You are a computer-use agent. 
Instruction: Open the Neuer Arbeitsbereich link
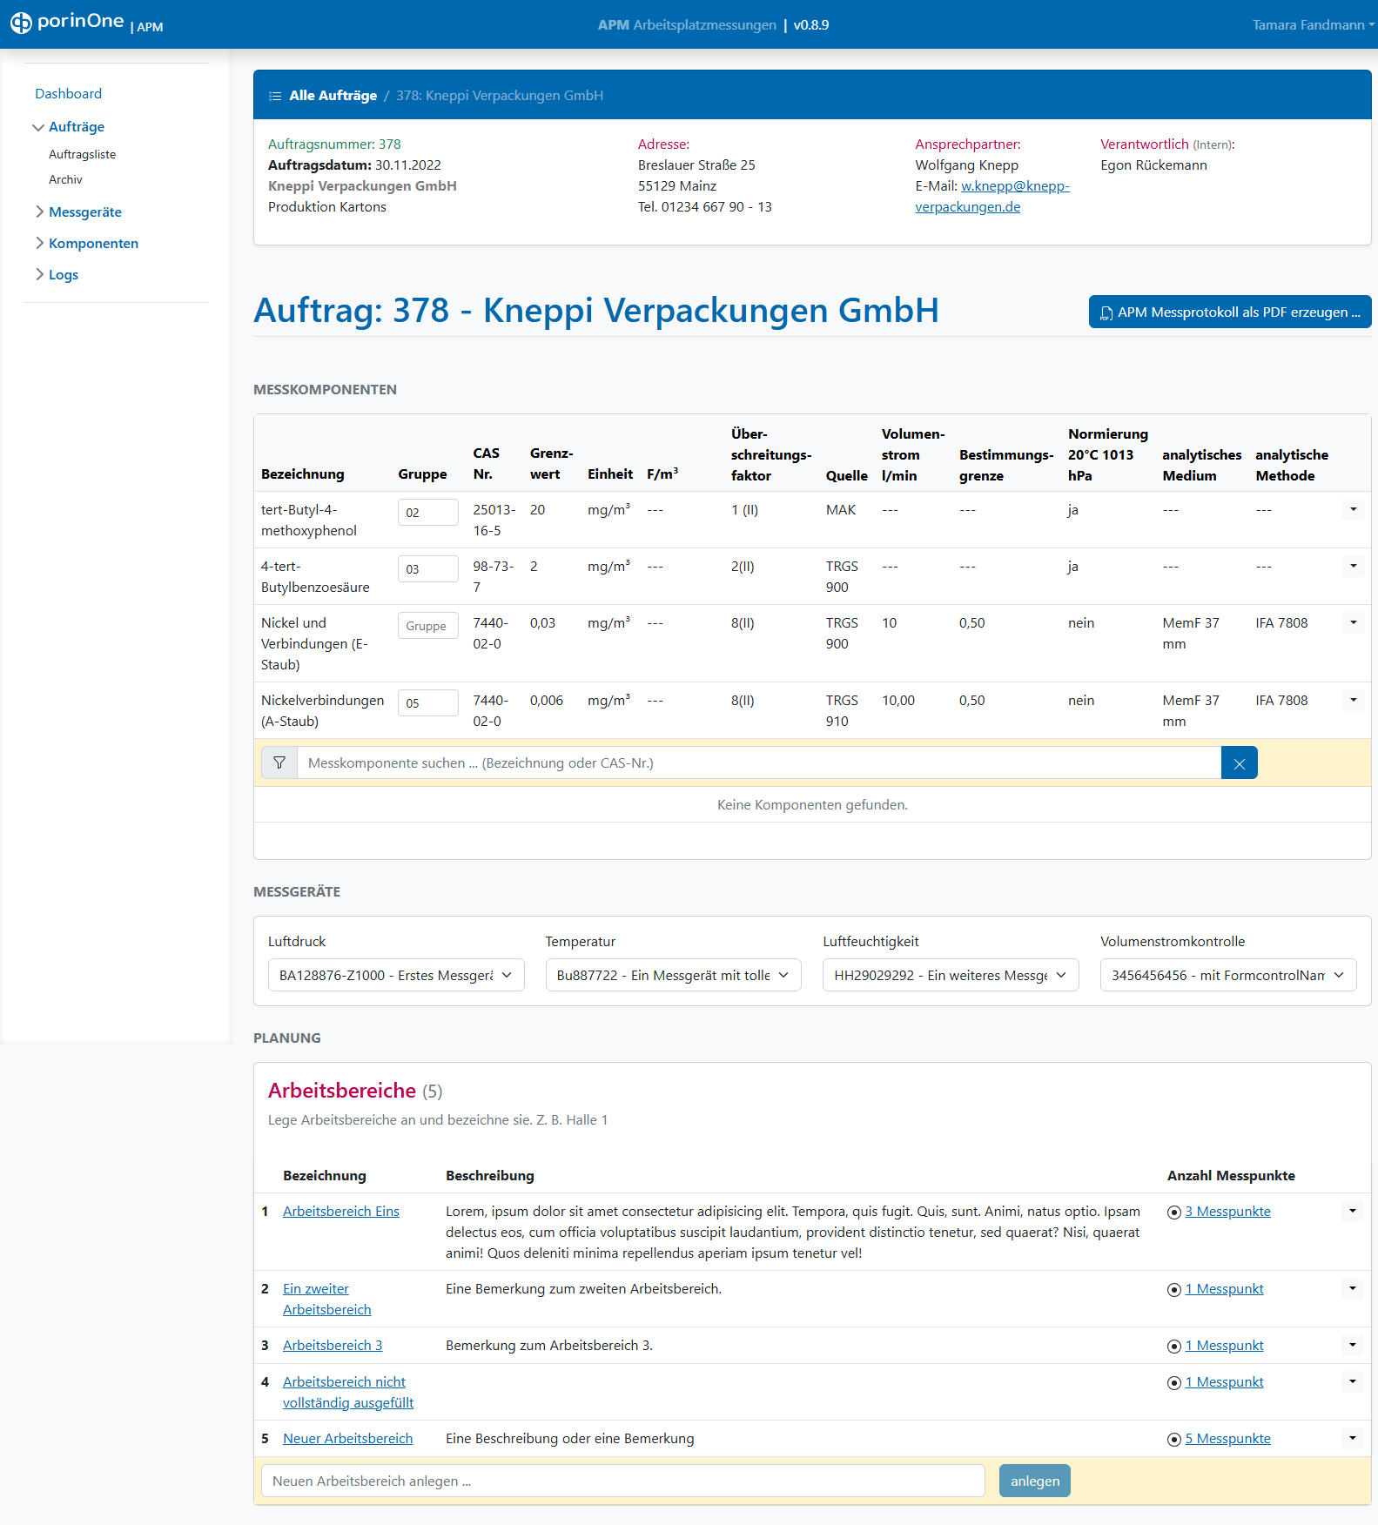coord(347,1439)
